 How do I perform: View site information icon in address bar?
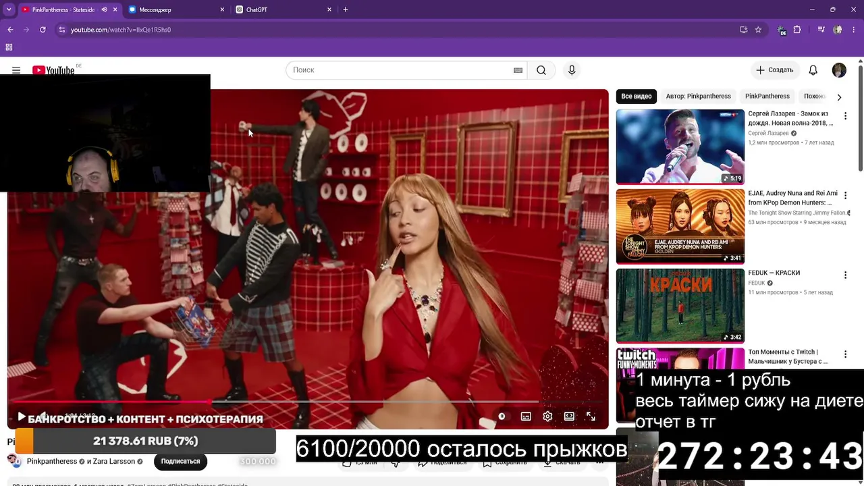point(61,30)
